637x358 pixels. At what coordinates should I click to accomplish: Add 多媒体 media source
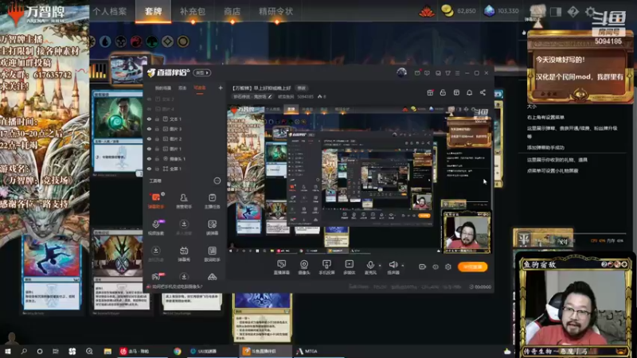pos(349,267)
